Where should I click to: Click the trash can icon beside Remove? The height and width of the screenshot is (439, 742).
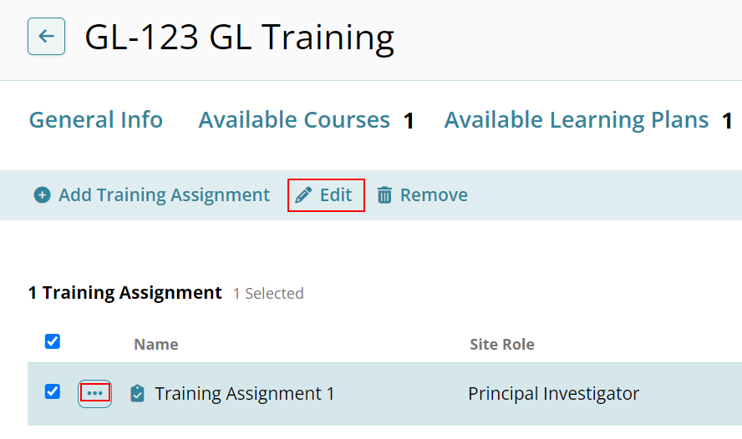384,194
